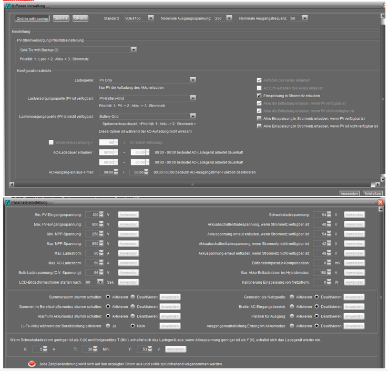Open the Standard VDE4105 dropdown
388x371 pixels.
coord(151,18)
